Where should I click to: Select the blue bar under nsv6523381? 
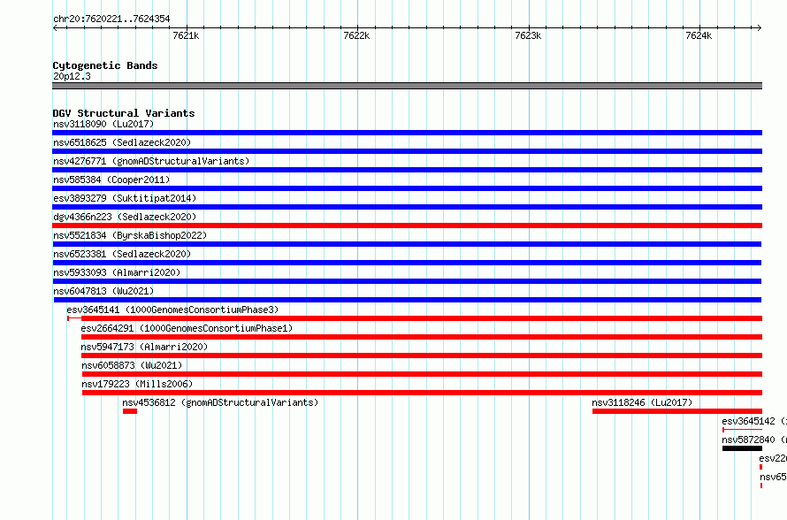(x=407, y=263)
